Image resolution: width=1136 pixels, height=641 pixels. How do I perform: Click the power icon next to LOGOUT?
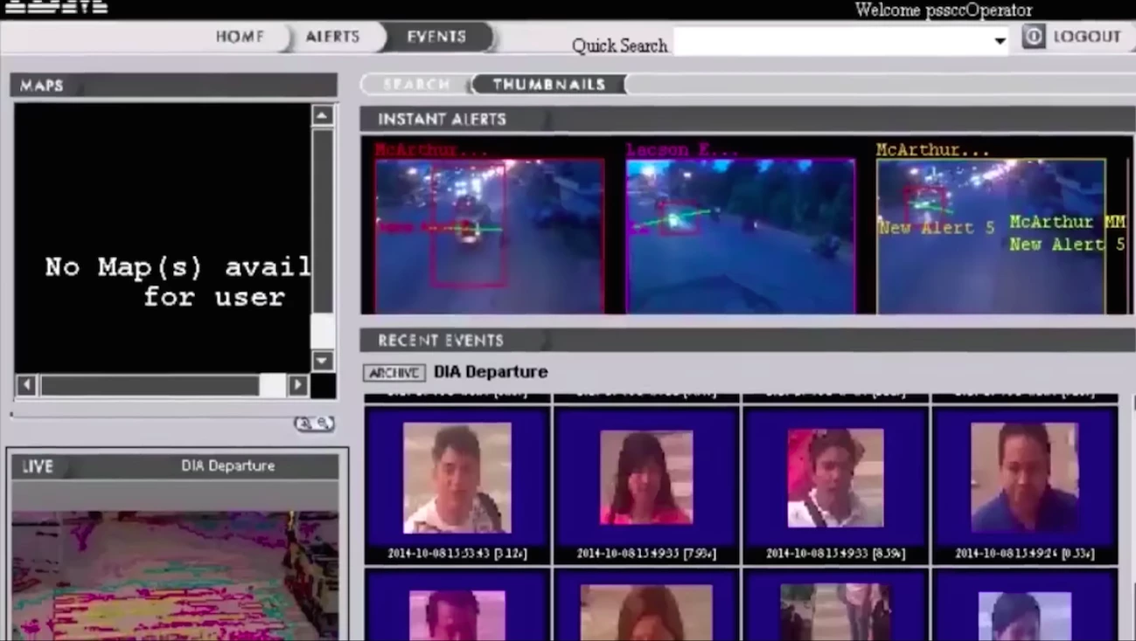tap(1033, 37)
